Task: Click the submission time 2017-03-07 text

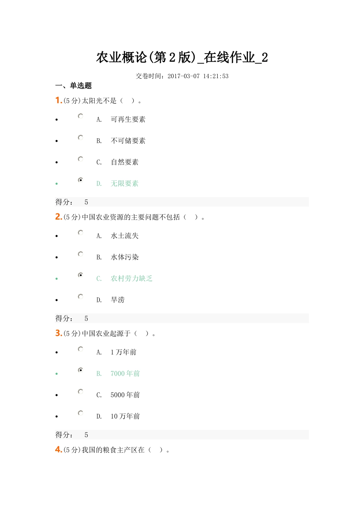Action: [x=182, y=76]
